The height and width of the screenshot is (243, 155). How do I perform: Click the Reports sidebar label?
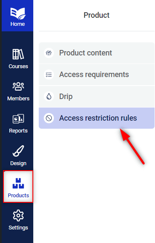(x=18, y=131)
